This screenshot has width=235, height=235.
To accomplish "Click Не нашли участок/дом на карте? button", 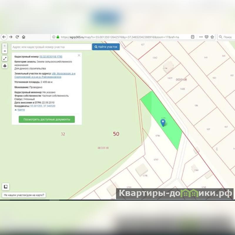I will pos(24,195).
